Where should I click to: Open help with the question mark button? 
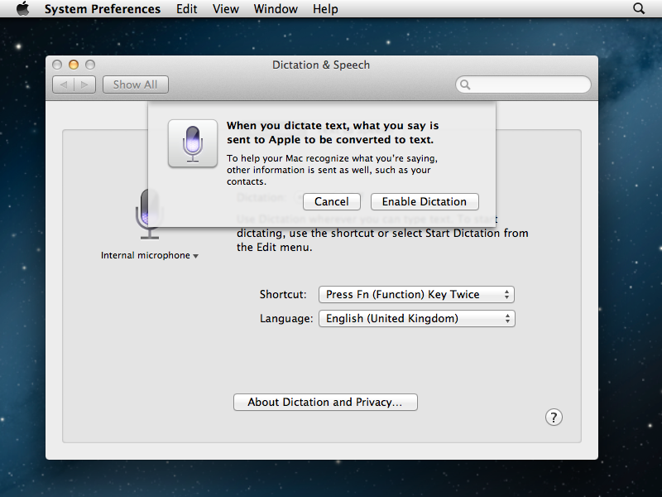(554, 417)
